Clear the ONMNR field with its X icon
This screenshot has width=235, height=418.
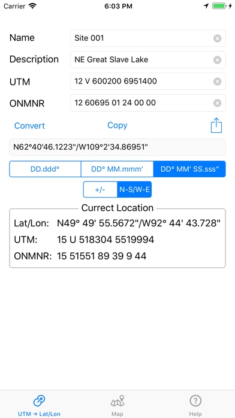click(x=218, y=103)
